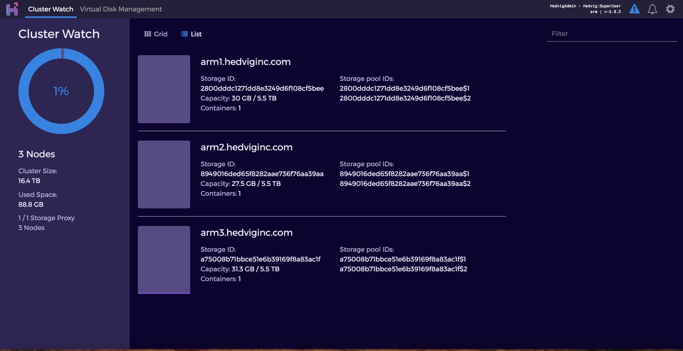Open the warning alert triangle icon
Image resolution: width=683 pixels, height=351 pixels.
point(634,9)
